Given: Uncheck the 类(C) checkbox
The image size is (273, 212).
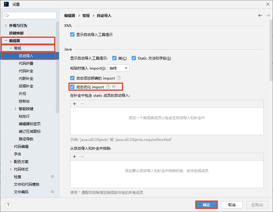Looking at the screenshot, I should click(114, 58).
